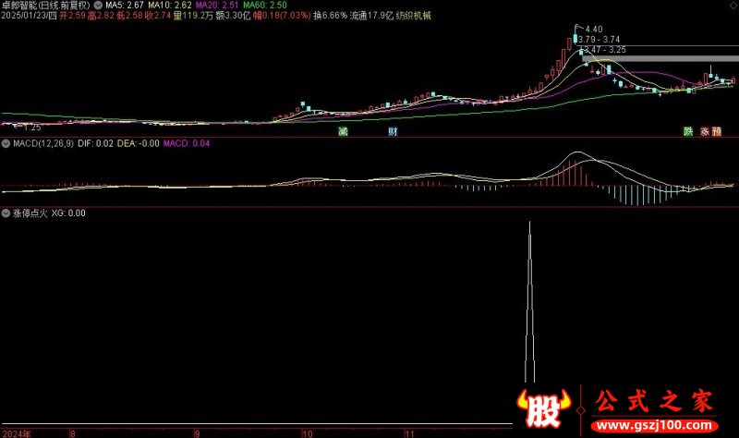Click the 财 event marker icon
Viewport: 739px width, 438px height.
(393, 131)
